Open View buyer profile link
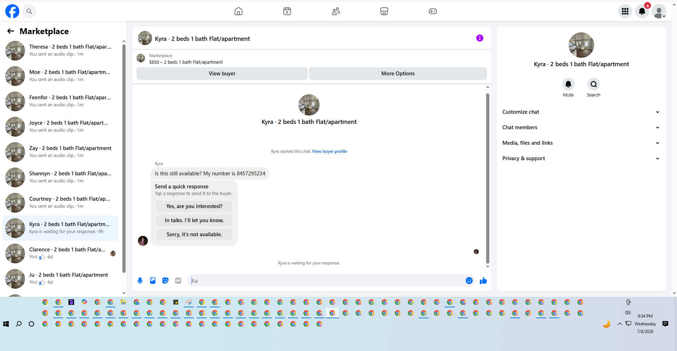677x351 pixels. pyautogui.click(x=330, y=151)
